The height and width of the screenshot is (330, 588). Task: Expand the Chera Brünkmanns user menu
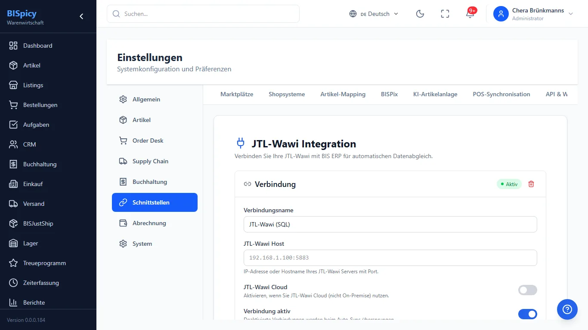pyautogui.click(x=534, y=14)
